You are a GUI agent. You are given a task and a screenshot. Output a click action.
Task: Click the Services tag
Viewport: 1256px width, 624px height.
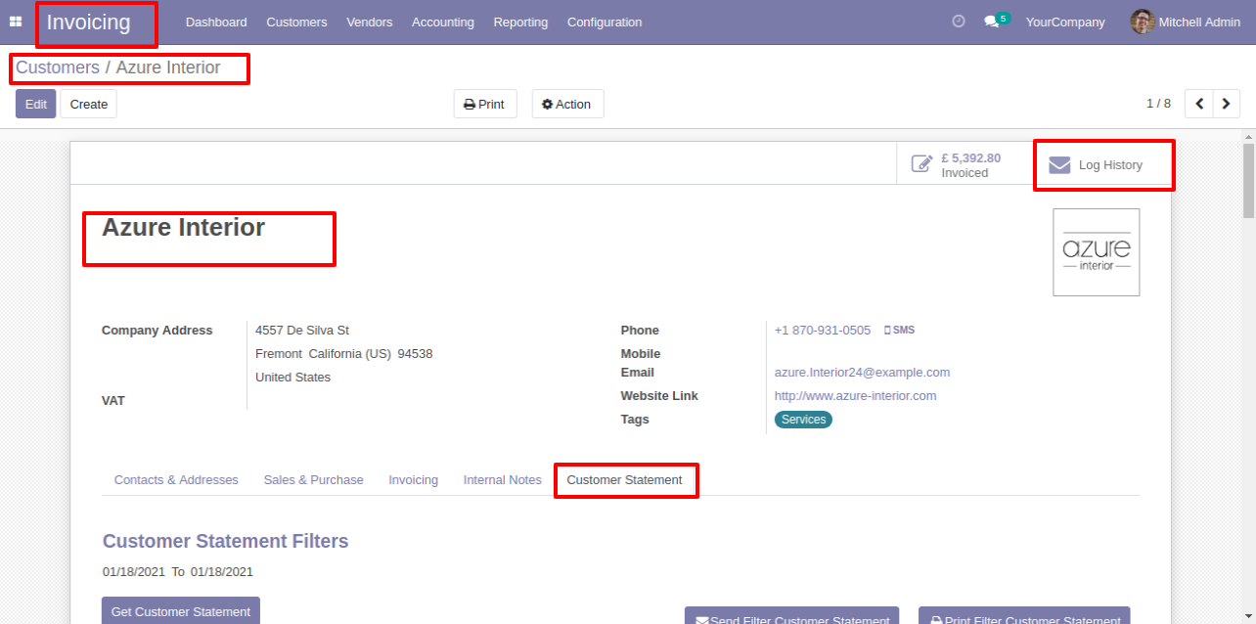click(803, 420)
